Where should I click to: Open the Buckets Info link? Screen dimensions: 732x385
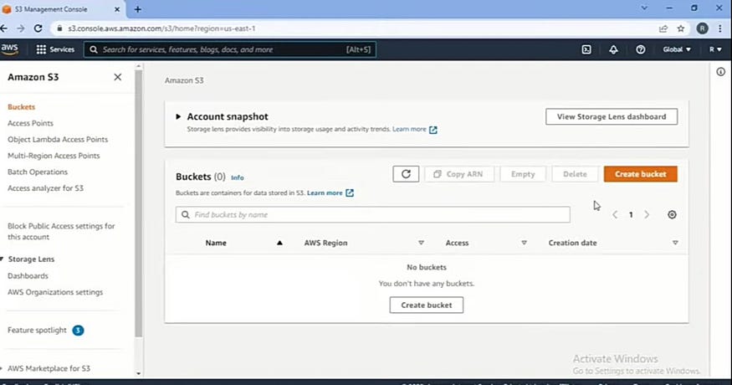pyautogui.click(x=237, y=177)
